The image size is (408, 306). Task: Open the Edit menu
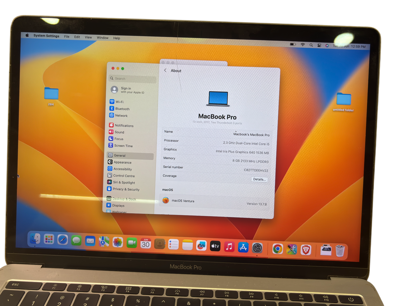(x=77, y=37)
